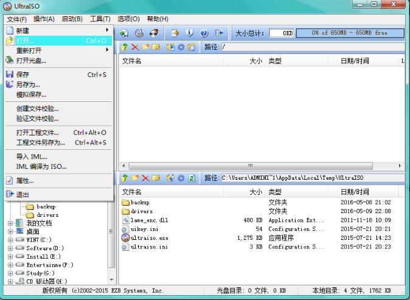Click the local path field C:\Users\ADMINI~1

(x=313, y=178)
